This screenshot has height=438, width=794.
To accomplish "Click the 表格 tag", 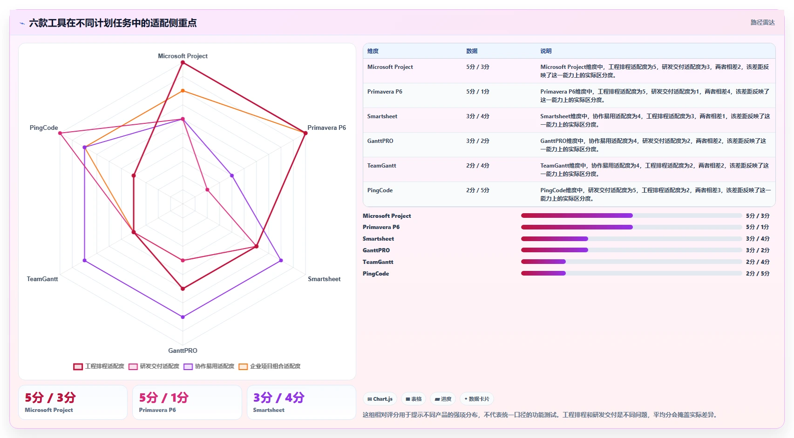I will pos(414,399).
